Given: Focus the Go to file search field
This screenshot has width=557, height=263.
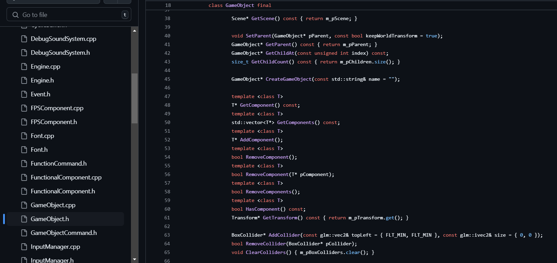Looking at the screenshot, I should (x=69, y=15).
